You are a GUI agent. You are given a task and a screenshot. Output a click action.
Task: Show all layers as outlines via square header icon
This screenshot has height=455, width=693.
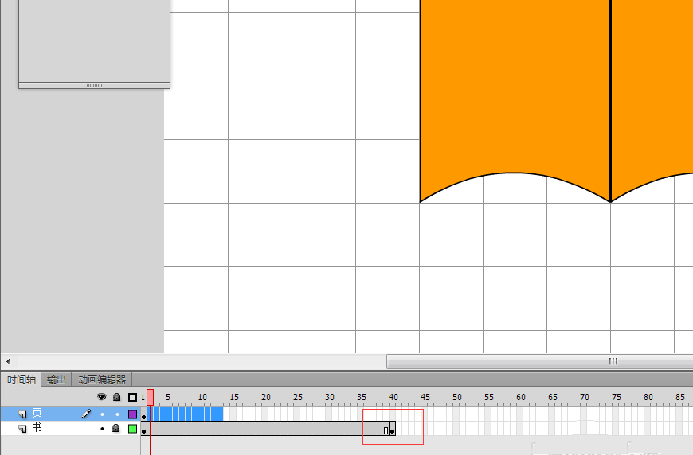[132, 397]
